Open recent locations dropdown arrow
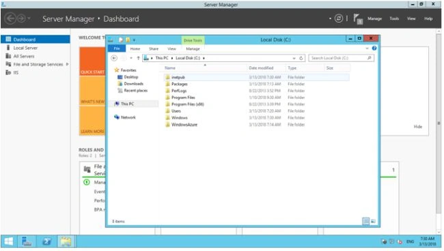 click(x=131, y=58)
